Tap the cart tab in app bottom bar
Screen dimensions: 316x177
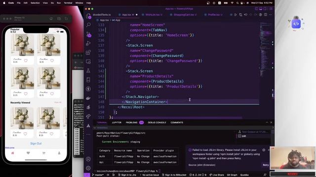click(x=44, y=153)
